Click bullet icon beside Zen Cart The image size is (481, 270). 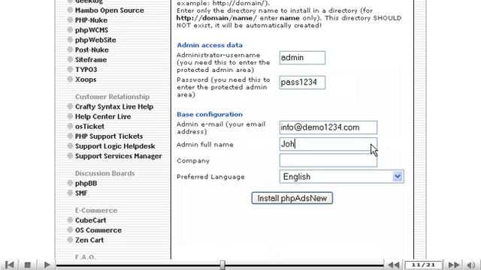pos(70,240)
